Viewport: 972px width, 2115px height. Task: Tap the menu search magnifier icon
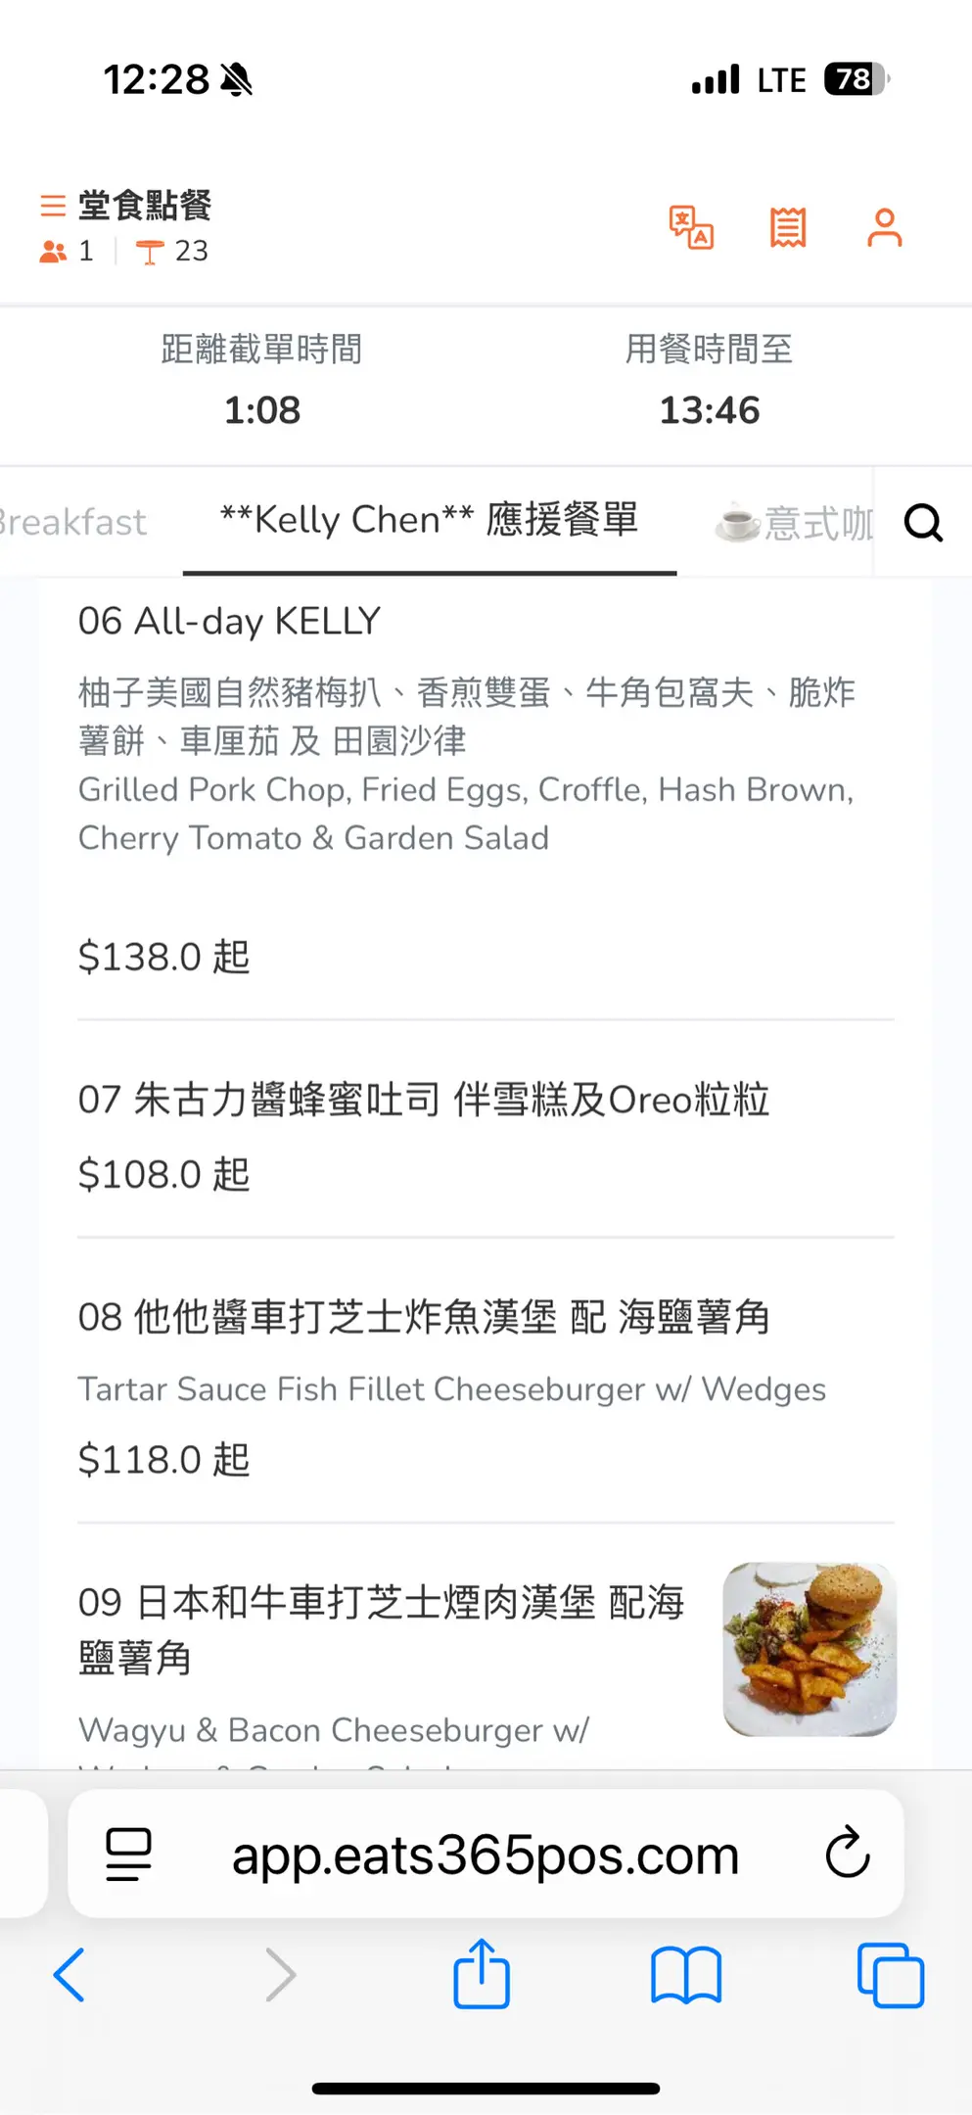click(923, 523)
